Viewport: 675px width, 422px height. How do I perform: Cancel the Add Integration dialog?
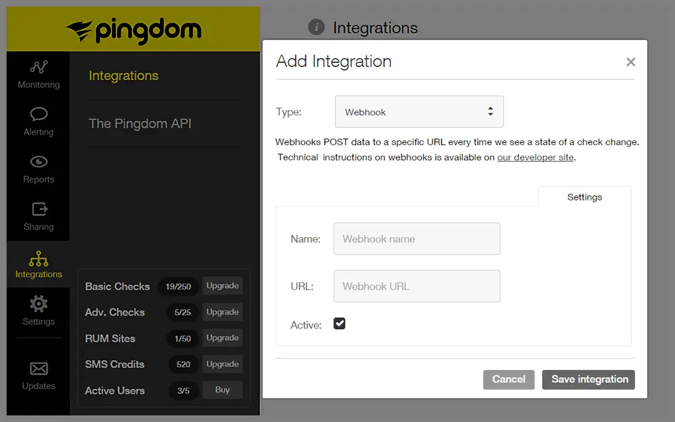click(508, 380)
